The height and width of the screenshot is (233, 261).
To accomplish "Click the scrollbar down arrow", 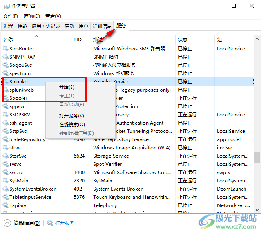I will [x=257, y=210].
